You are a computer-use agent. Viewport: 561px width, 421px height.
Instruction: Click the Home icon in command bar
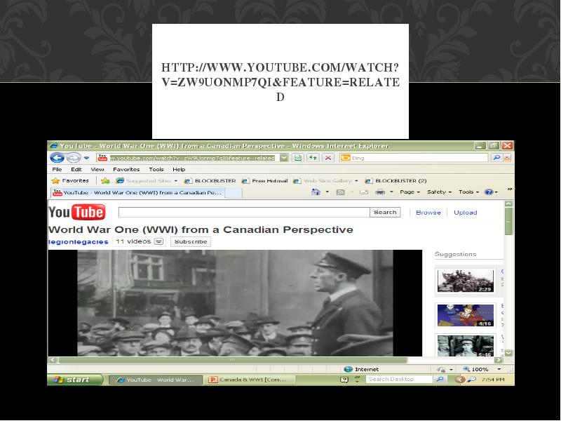[316, 192]
